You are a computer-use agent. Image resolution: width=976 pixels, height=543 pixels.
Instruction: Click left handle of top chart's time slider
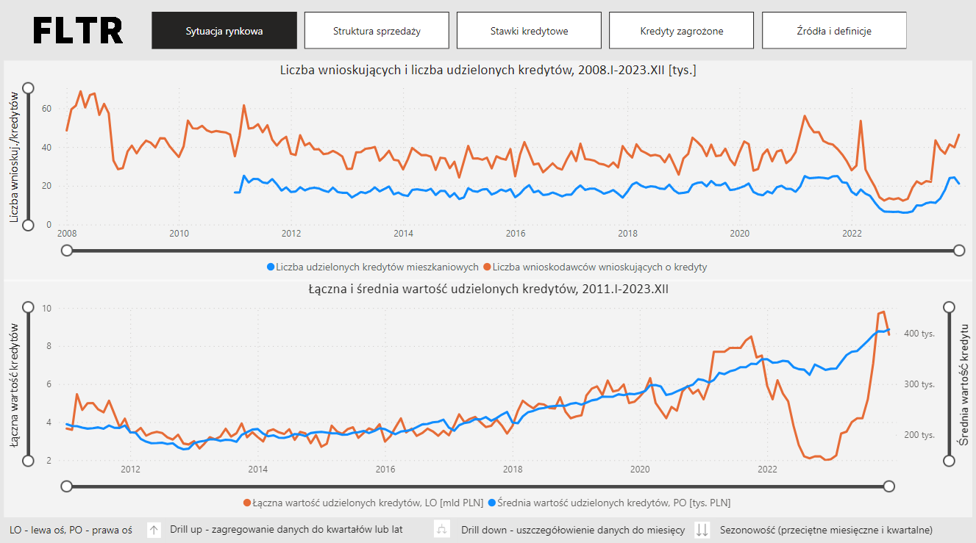coord(67,251)
